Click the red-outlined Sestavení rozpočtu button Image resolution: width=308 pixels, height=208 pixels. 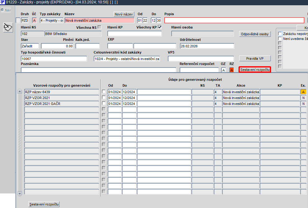point(255,70)
